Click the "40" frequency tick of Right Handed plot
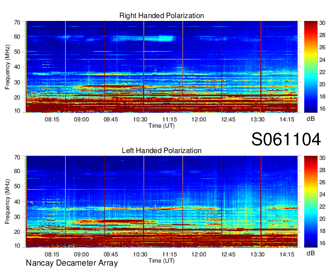331x269 pixels. [17, 67]
